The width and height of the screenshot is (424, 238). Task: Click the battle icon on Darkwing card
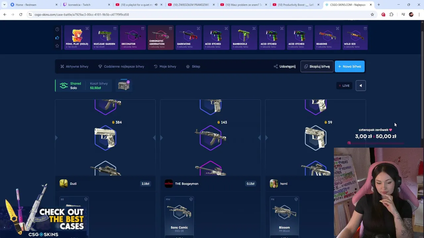[198, 28]
